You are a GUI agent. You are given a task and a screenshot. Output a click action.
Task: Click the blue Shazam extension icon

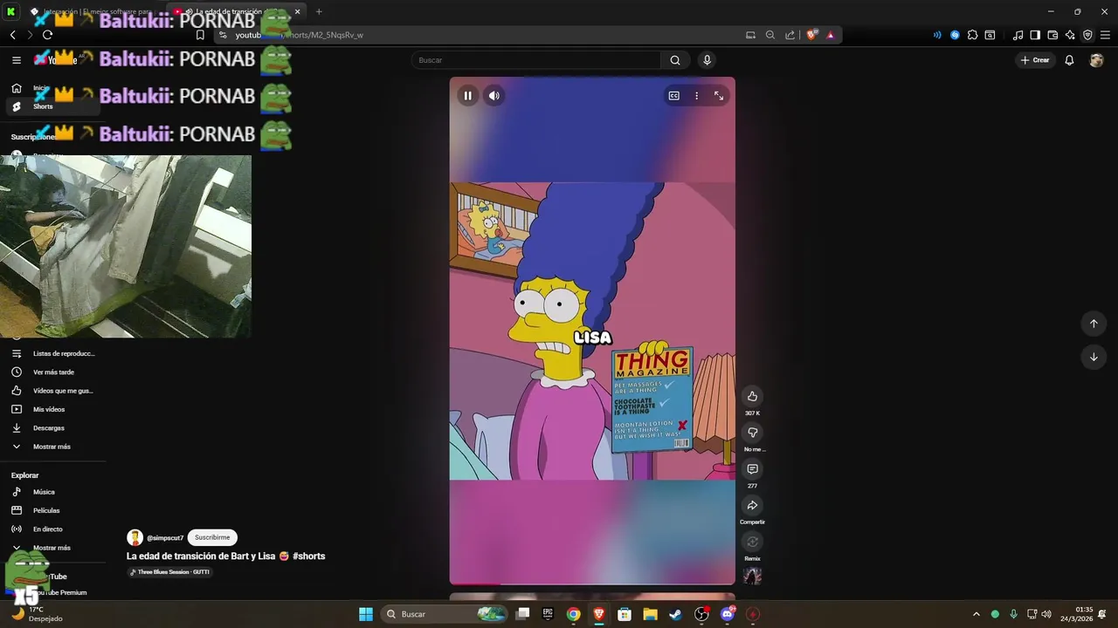click(955, 35)
